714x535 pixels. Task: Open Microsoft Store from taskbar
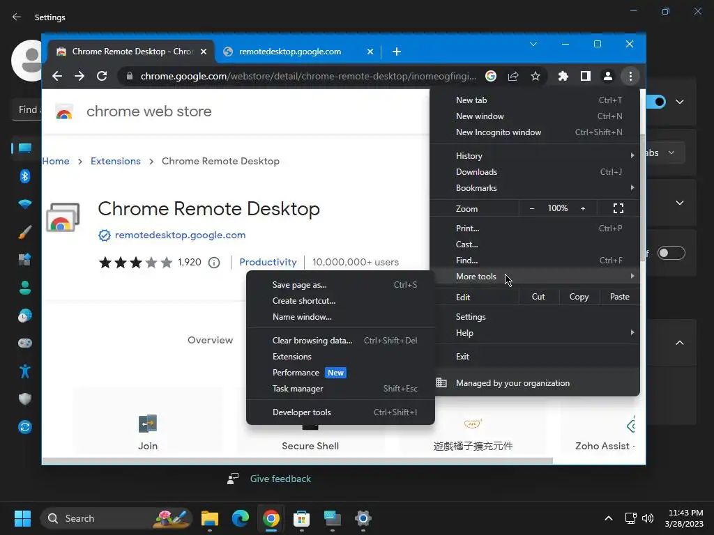[301, 518]
